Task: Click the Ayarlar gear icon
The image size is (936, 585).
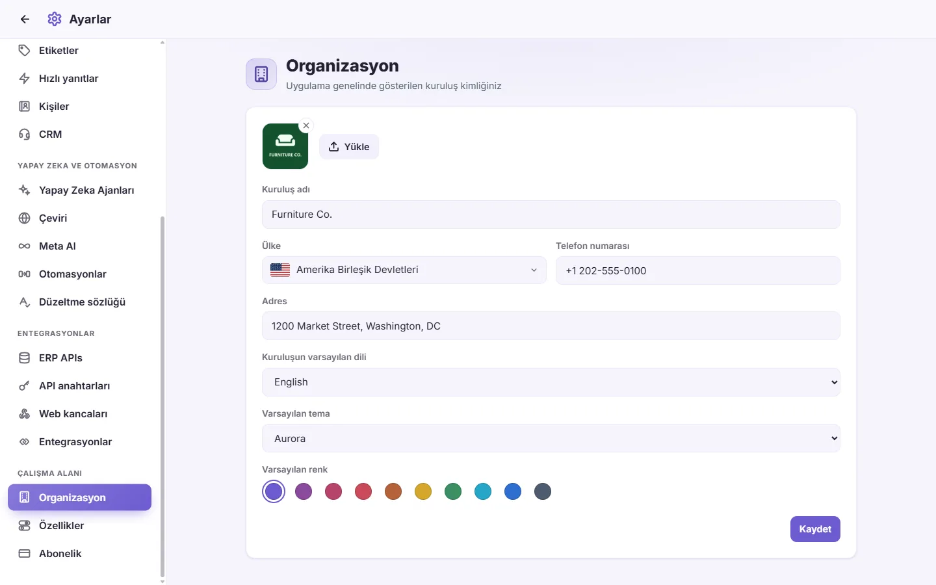Action: click(55, 19)
